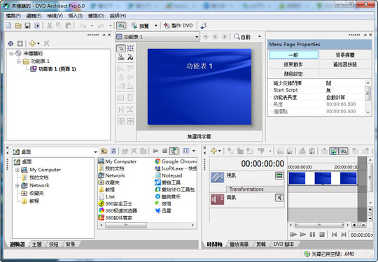Viewport: 378px width, 262px height.
Task: Collapse the 未標題的 project tree node
Action: pos(11,53)
